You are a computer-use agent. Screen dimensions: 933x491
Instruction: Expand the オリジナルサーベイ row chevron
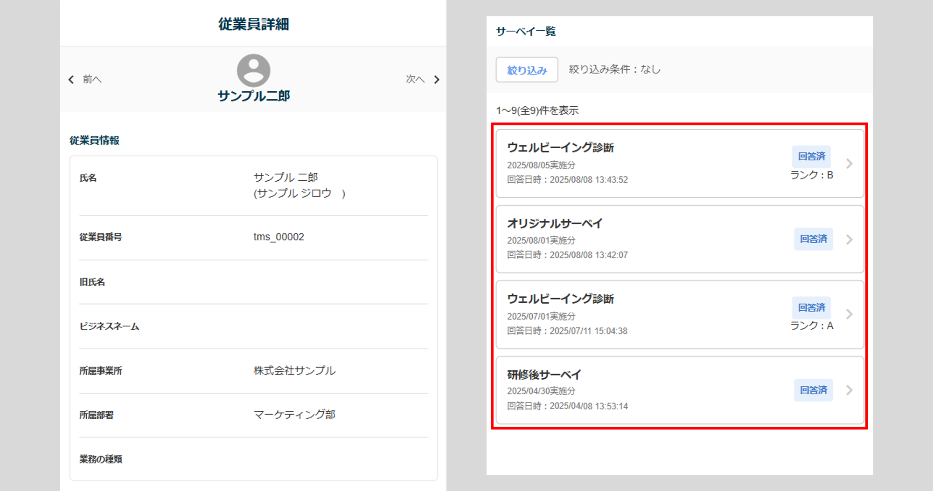click(849, 239)
